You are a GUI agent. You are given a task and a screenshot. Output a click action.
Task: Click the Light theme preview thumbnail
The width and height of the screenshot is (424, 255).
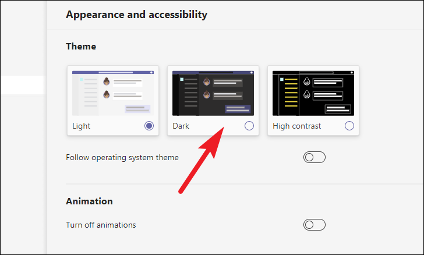coord(113,93)
